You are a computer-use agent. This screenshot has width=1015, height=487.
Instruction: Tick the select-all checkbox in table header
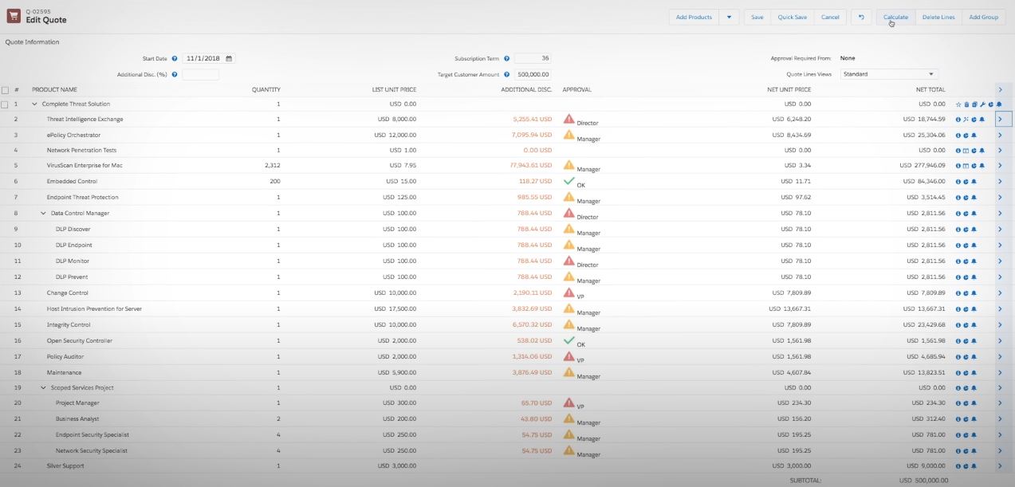click(x=6, y=90)
